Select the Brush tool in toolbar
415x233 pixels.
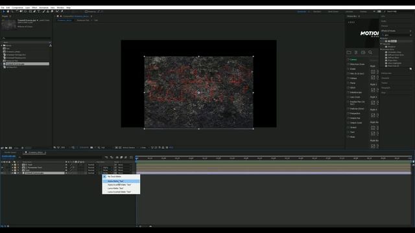tap(43, 12)
